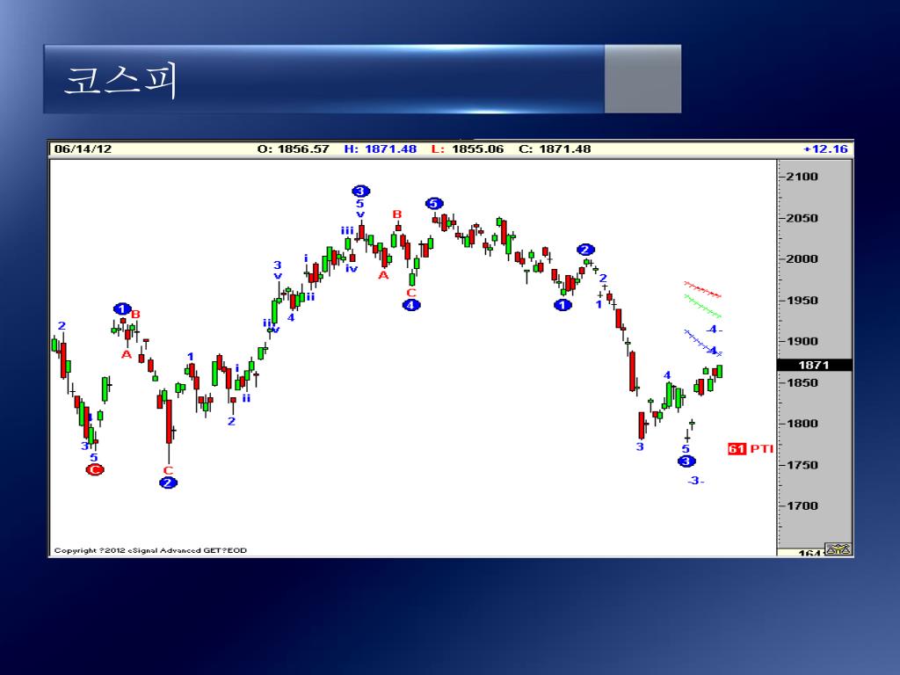Image resolution: width=900 pixels, height=675 pixels.
Task: Click the red circled C wave label
Action: (x=95, y=470)
